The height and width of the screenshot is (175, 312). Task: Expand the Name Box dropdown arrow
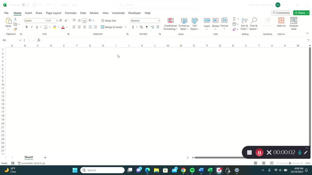pos(20,40)
